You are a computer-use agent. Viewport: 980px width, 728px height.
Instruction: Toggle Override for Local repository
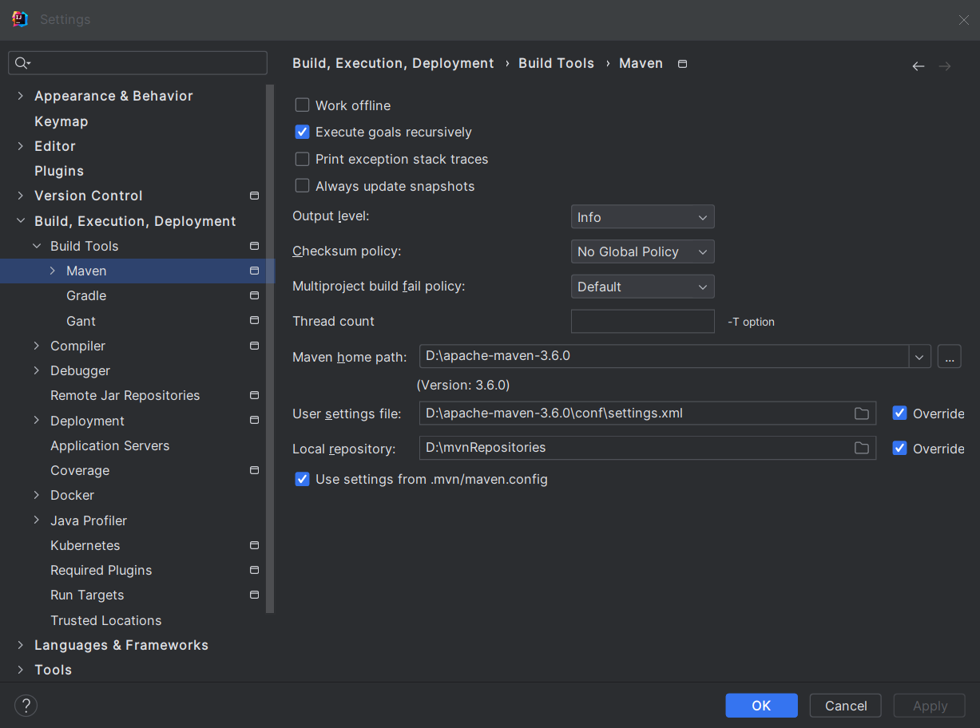899,449
